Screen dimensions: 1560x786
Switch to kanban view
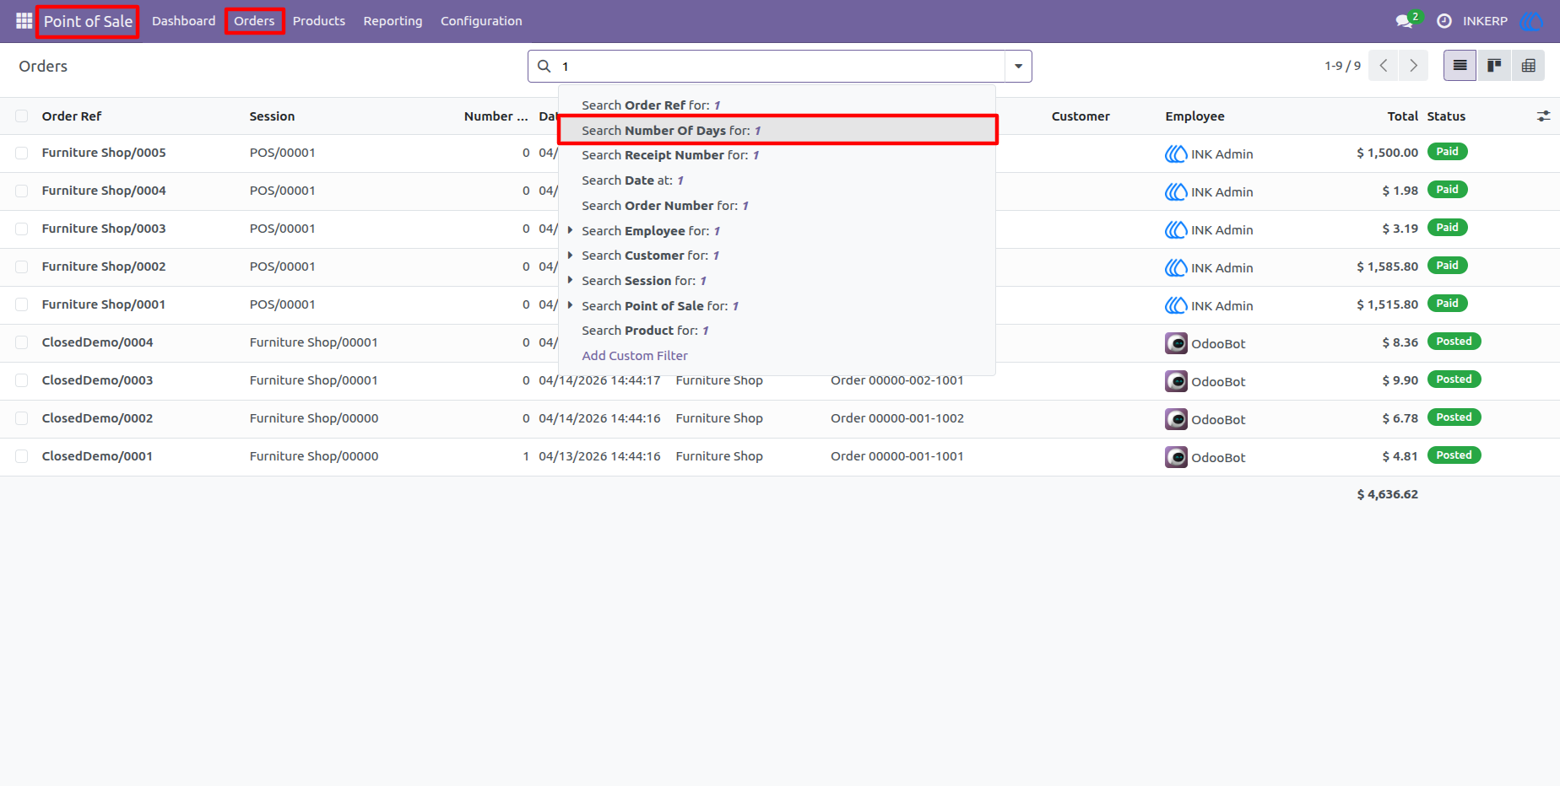pyautogui.click(x=1494, y=66)
